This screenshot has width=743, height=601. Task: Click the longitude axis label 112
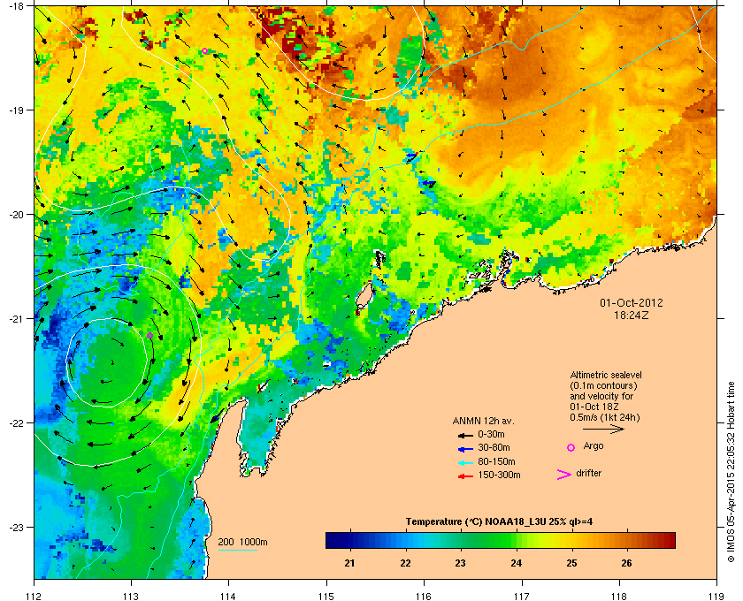[34, 596]
